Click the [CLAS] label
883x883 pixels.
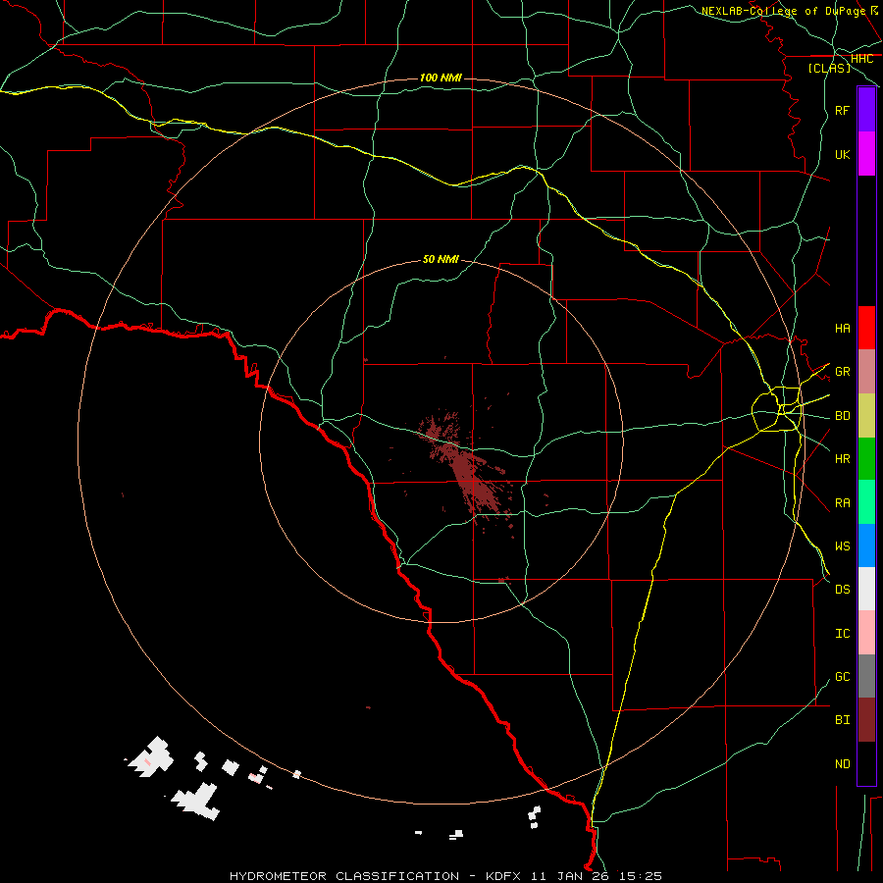pos(829,68)
